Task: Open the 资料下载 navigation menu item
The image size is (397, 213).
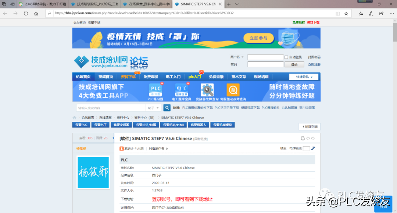Action: pyautogui.click(x=128, y=77)
